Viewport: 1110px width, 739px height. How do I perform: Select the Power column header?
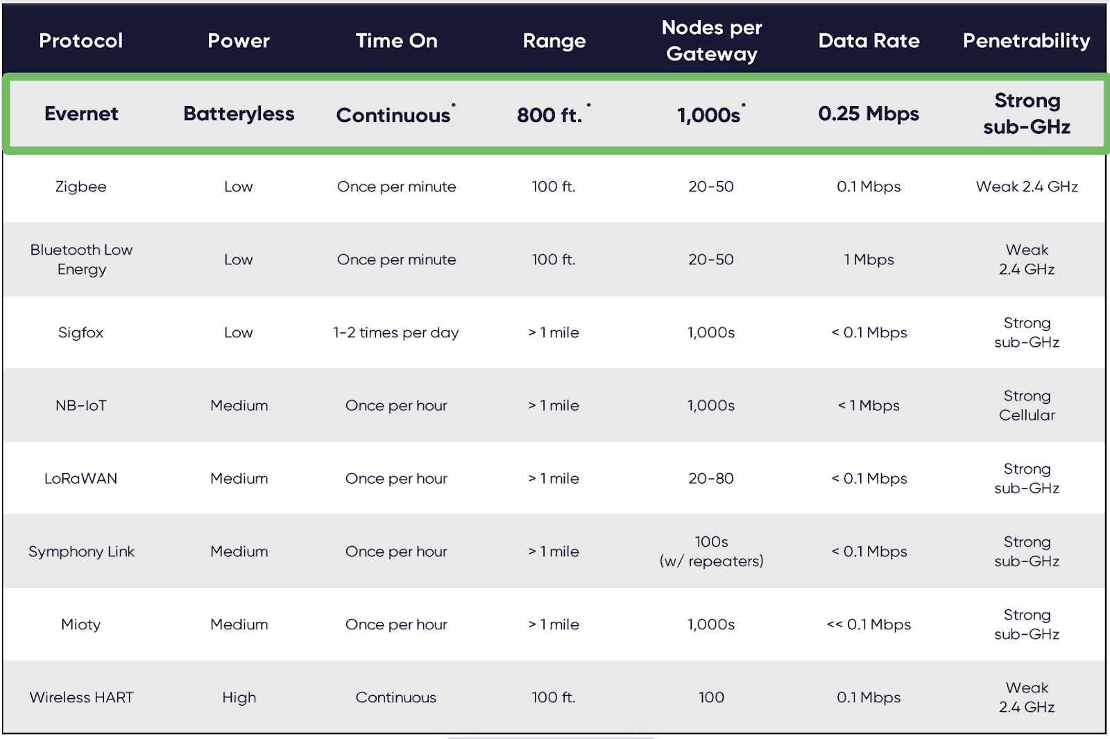pyautogui.click(x=239, y=41)
